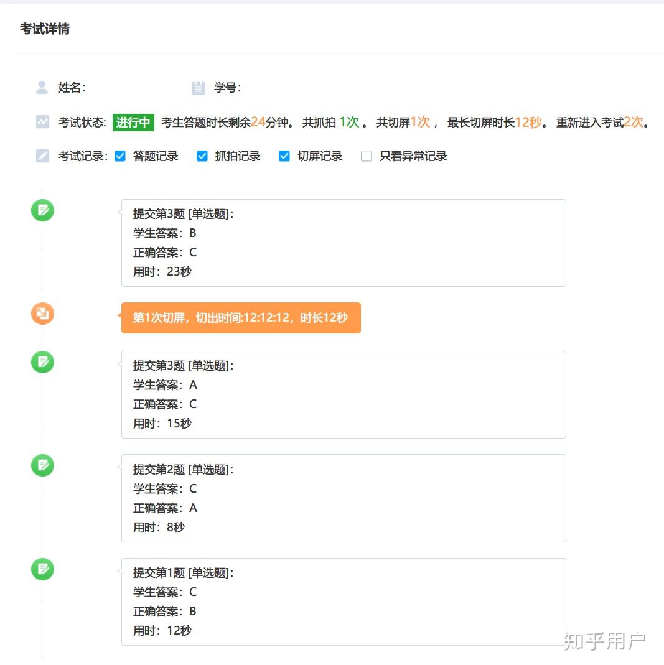The image size is (664, 665).
Task: Click the student ID card icon next to 学号
Action: pos(198,88)
